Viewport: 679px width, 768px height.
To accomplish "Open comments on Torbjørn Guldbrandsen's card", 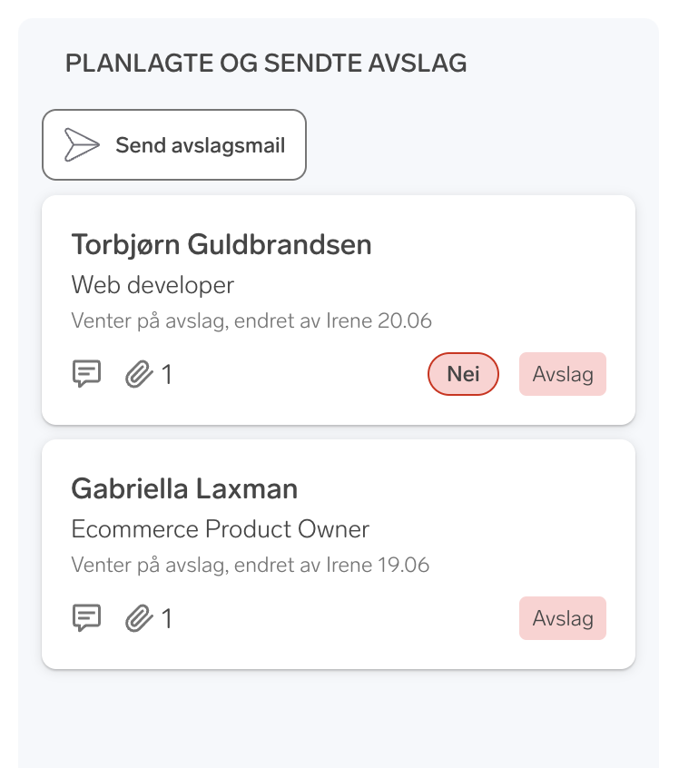I will click(86, 373).
